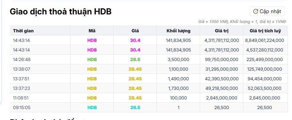Click the volume 1,100,000
The image size is (292, 120).
[178, 69]
